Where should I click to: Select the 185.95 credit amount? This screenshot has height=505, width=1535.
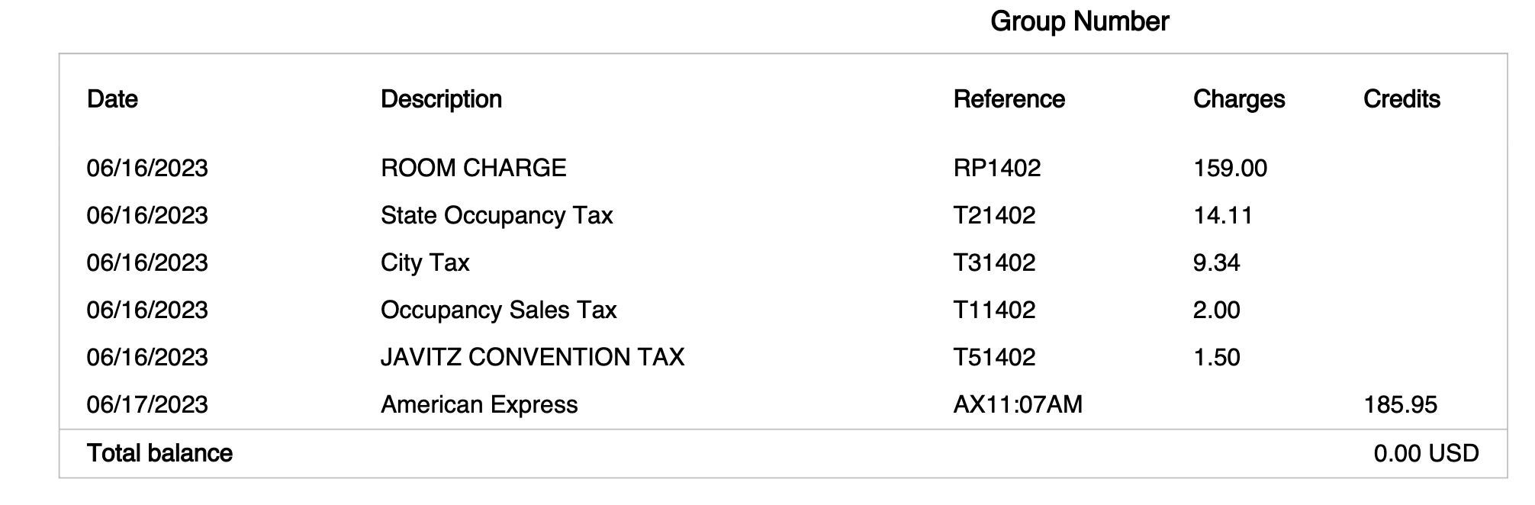(1400, 404)
